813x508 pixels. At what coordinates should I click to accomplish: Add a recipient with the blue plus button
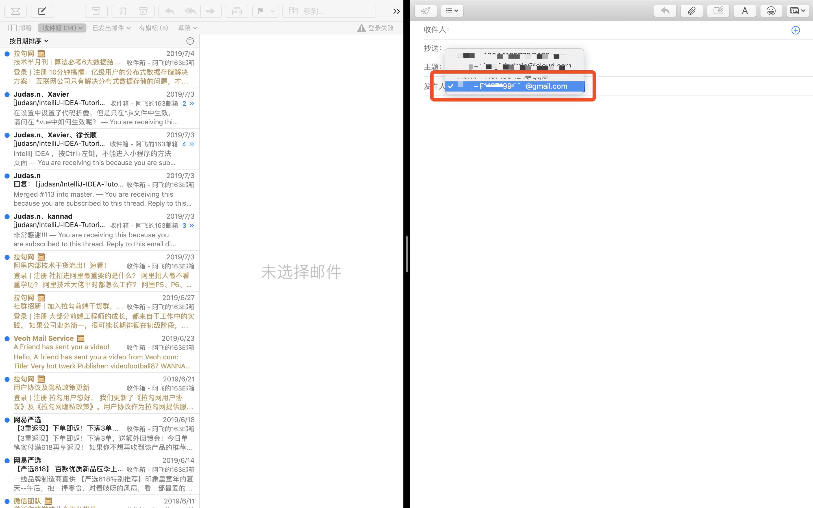point(795,30)
